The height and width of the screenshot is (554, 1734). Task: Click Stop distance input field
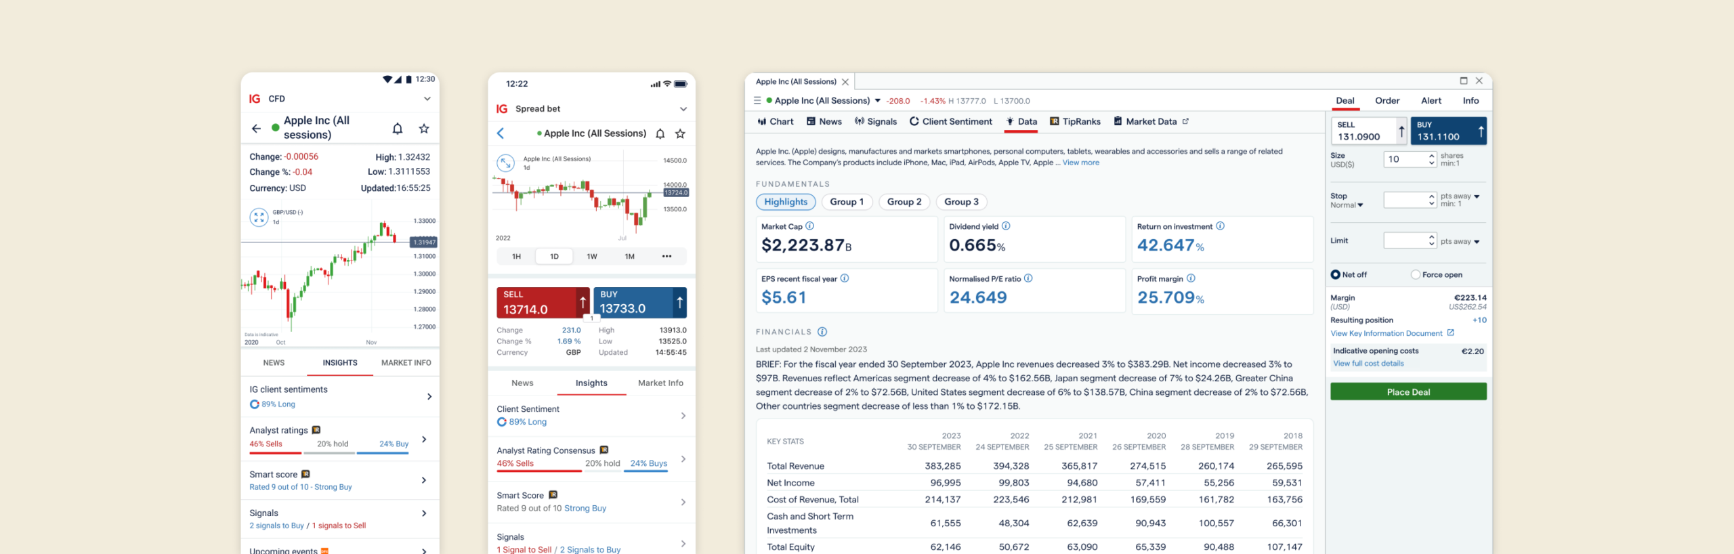[1410, 200]
